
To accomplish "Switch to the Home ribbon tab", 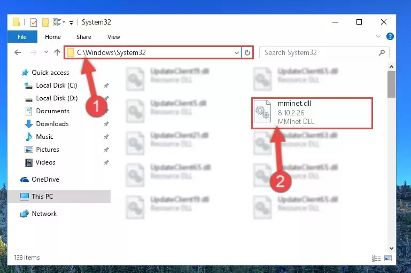I will tap(53, 37).
